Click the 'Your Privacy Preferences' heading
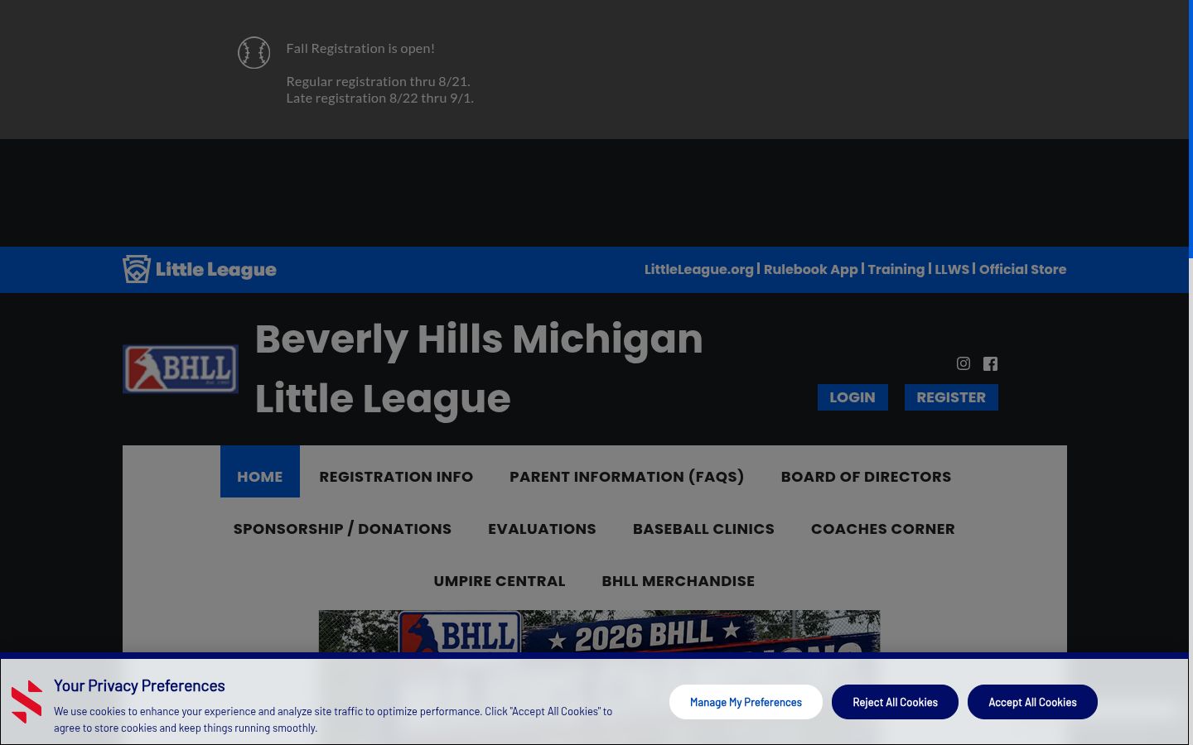 [139, 685]
